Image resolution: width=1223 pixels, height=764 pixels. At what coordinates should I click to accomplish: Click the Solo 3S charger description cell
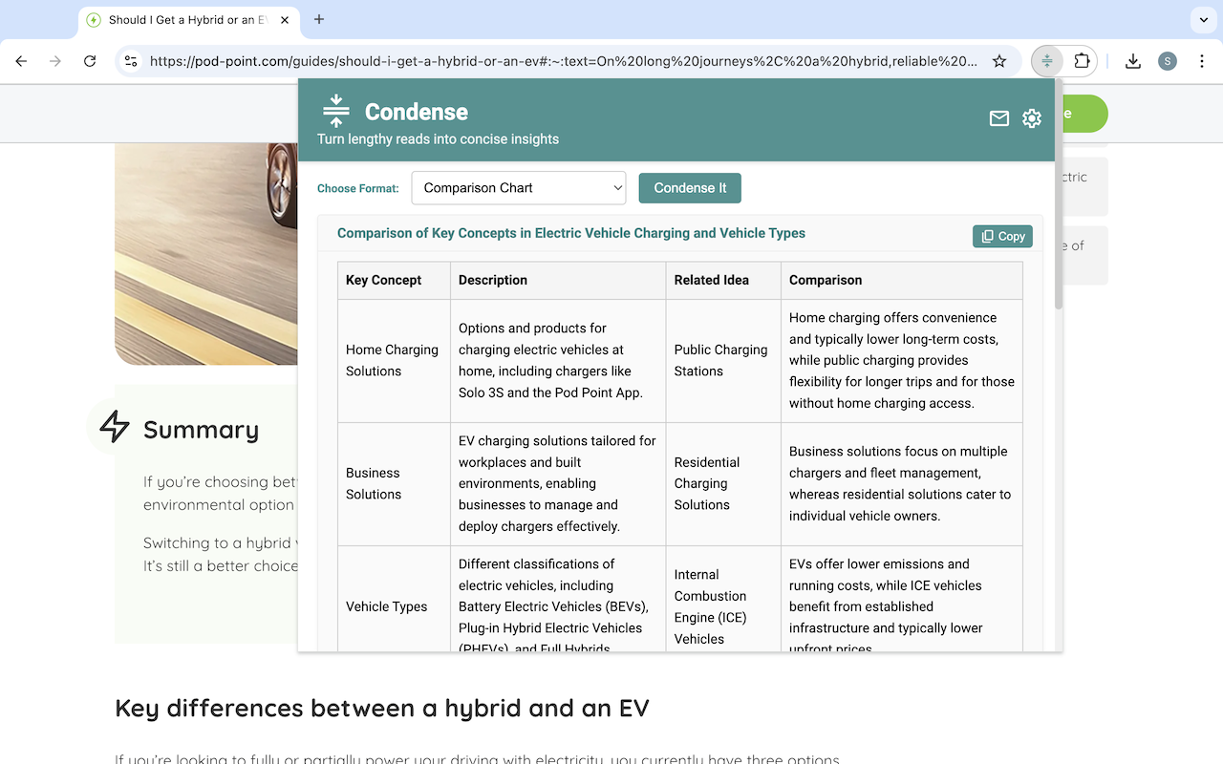click(x=558, y=361)
